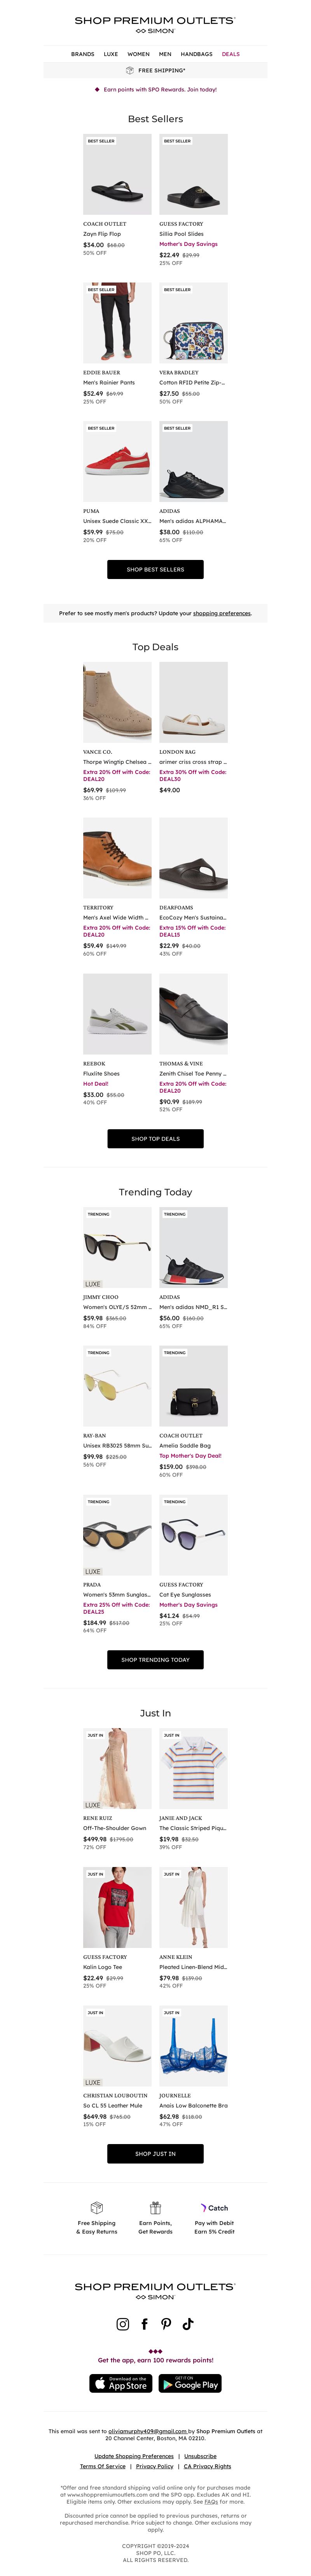Click the Free Shipping box icon
This screenshot has width=311, height=2576.
point(97,2207)
